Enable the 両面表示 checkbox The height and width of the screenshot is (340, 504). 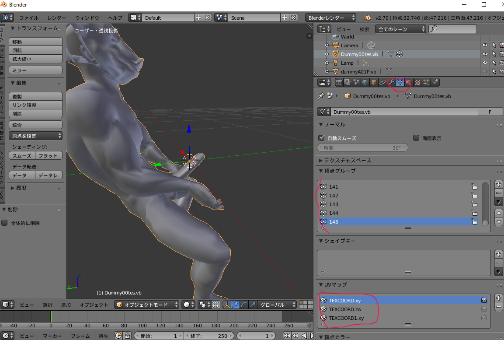coord(416,138)
